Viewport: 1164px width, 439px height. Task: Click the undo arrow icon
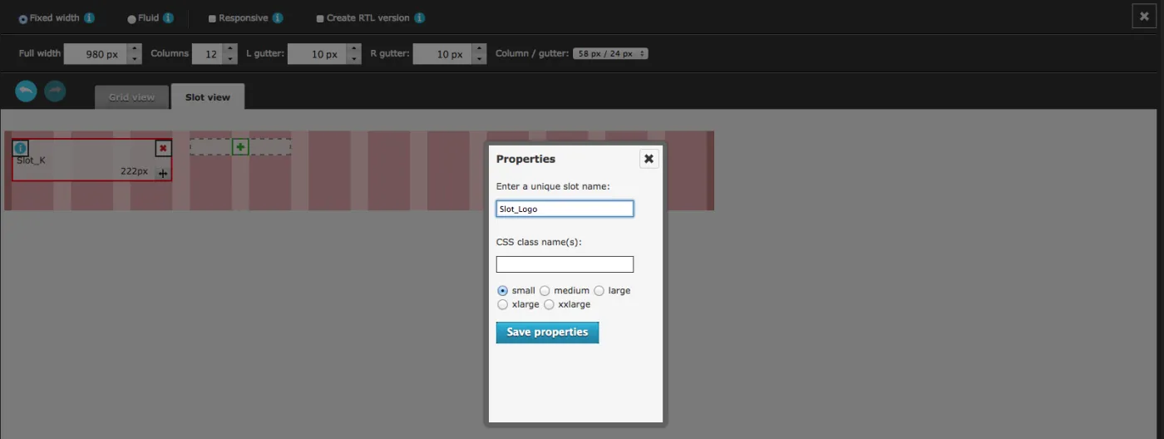[26, 91]
